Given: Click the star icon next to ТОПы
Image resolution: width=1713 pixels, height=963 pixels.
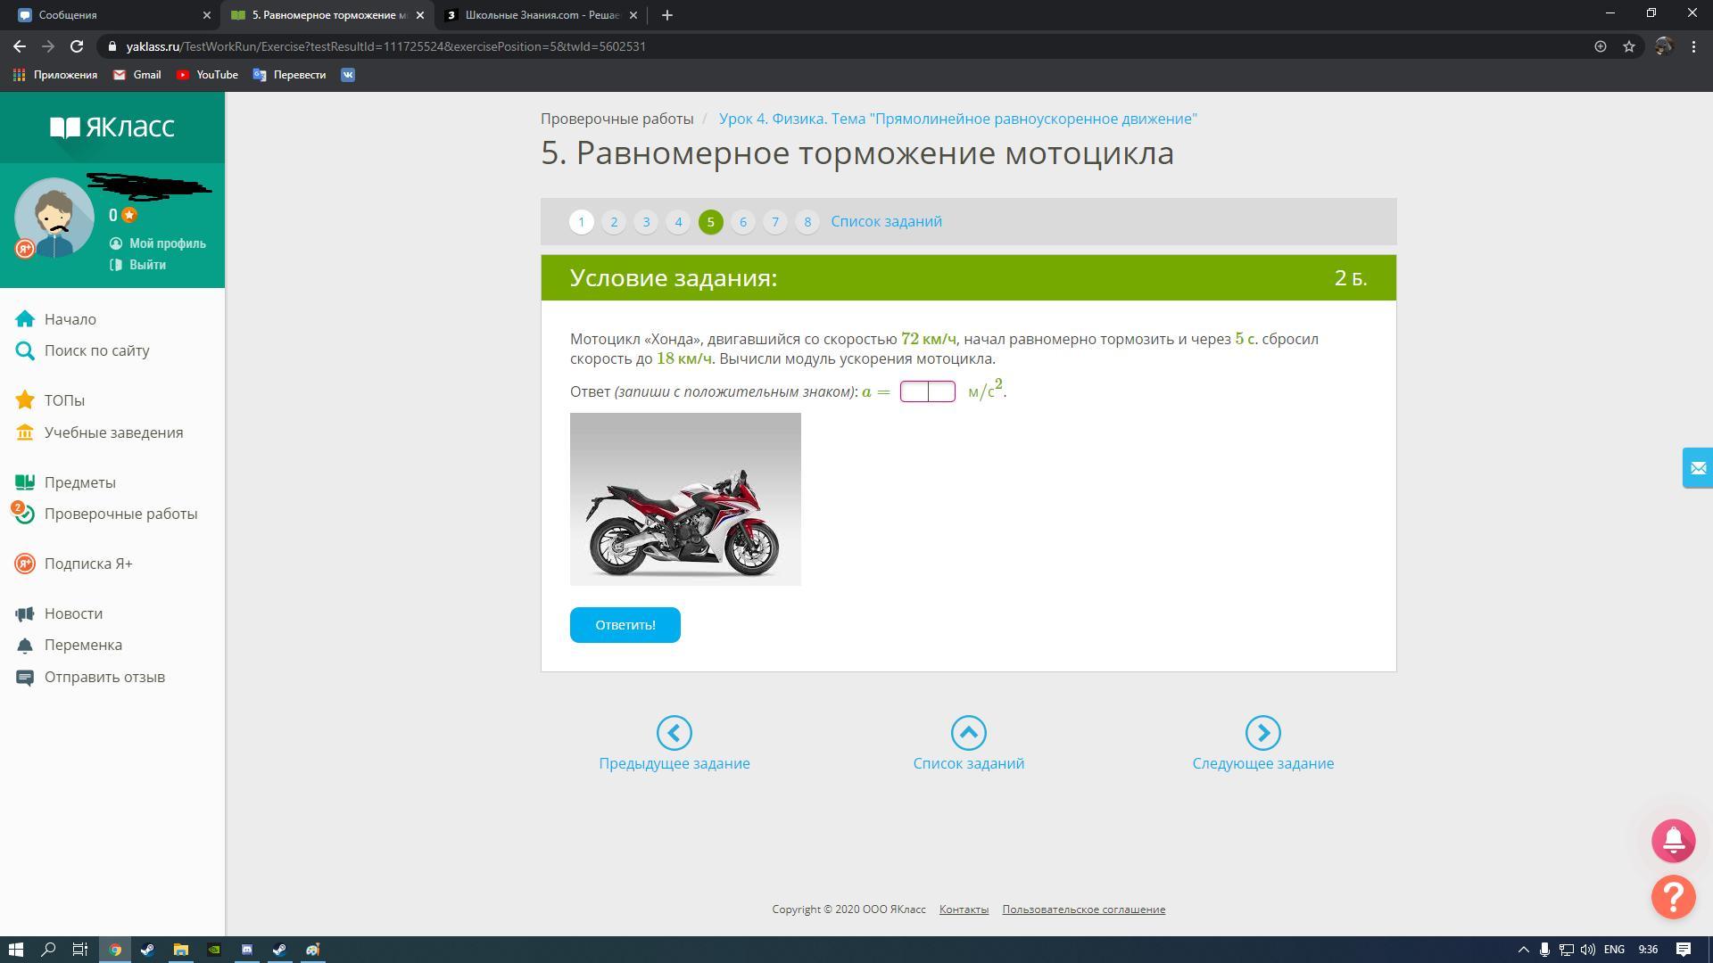Looking at the screenshot, I should pyautogui.click(x=25, y=400).
